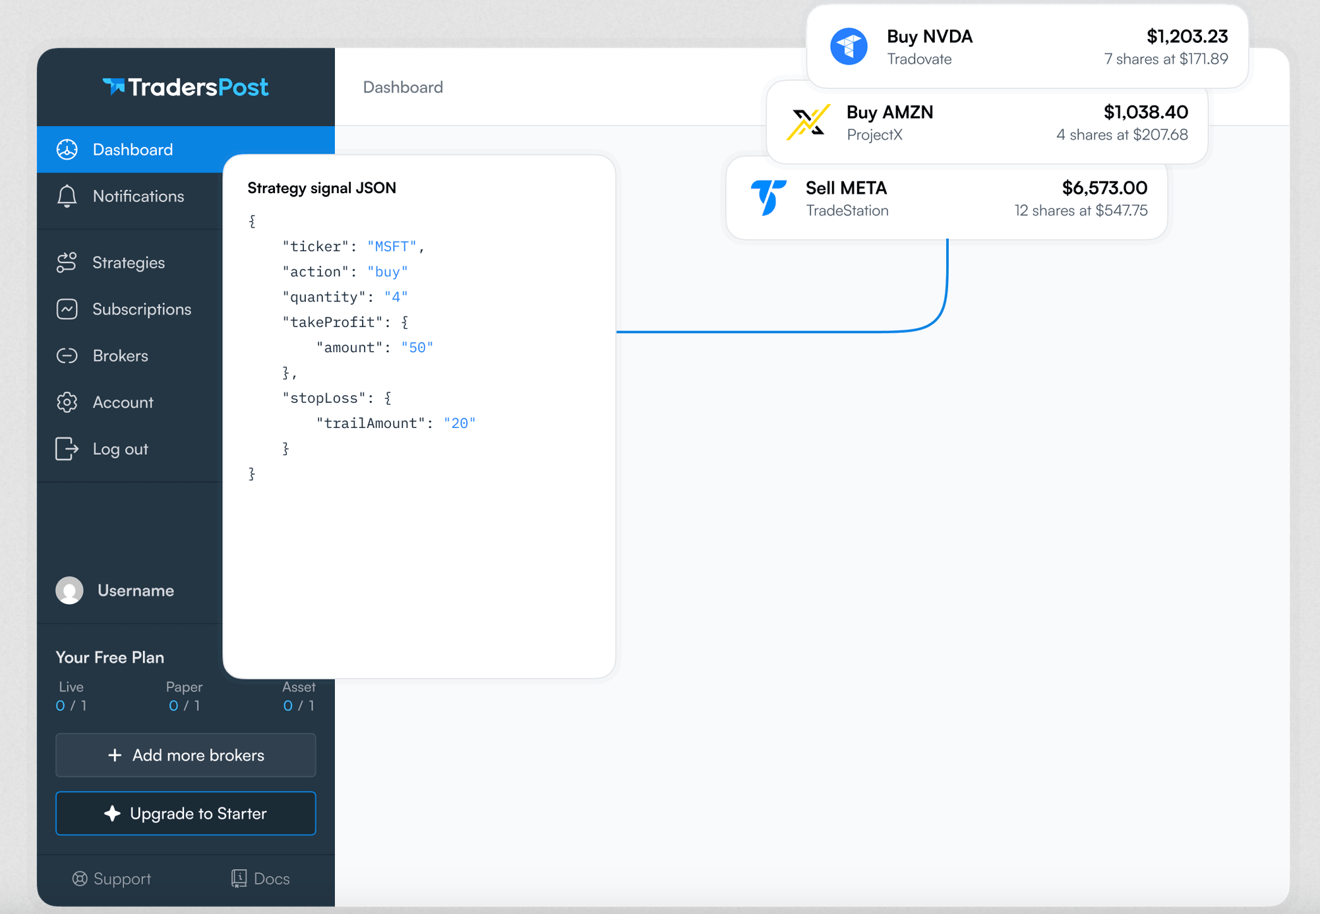Viewport: 1320px width, 914px height.
Task: Click the "Your Free Plan" heading
Action: coord(110,657)
